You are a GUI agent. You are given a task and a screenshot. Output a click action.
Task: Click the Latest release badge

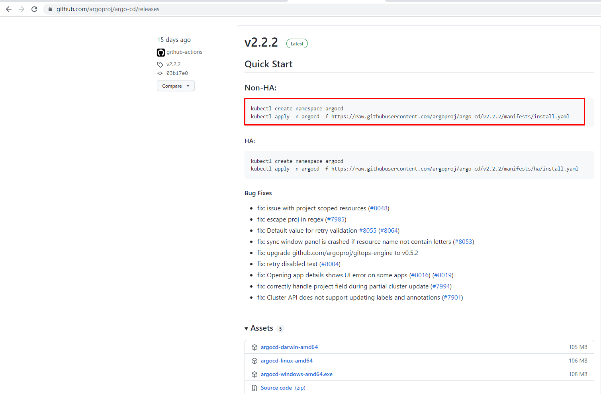point(297,43)
